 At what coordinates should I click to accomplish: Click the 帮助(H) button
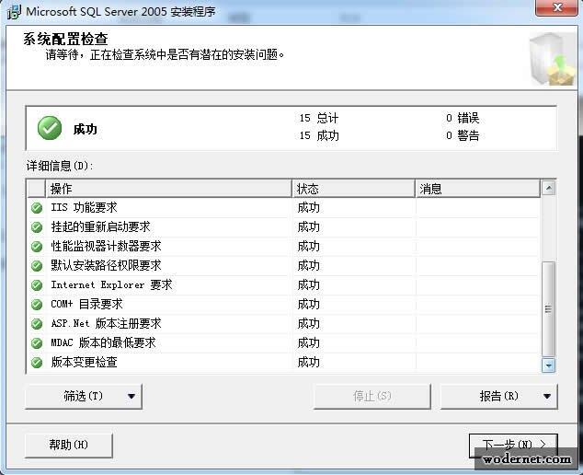coord(68,445)
